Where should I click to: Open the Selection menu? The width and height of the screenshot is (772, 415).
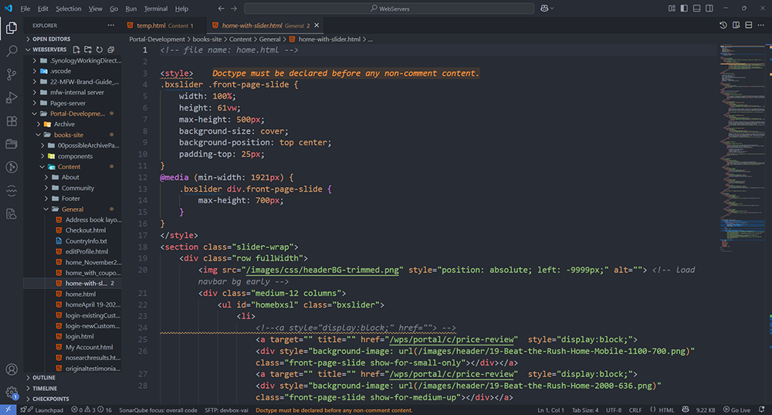click(x=69, y=9)
